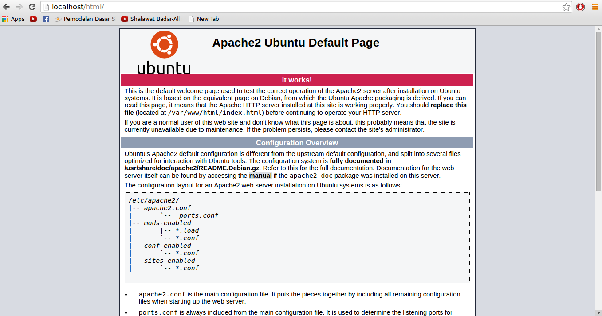Image resolution: width=602 pixels, height=316 pixels.
Task: Focus the localhost/html/ address bar
Action: coord(306,7)
